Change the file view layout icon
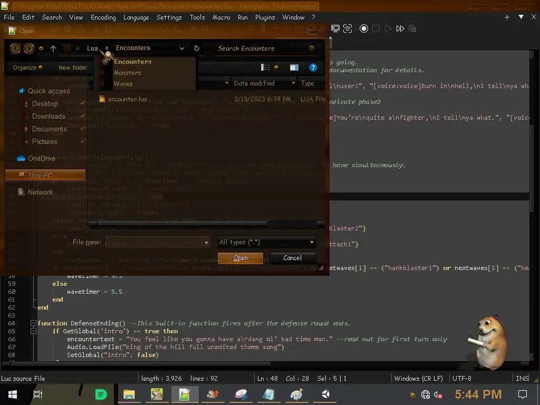This screenshot has width=540, height=405. [265, 67]
